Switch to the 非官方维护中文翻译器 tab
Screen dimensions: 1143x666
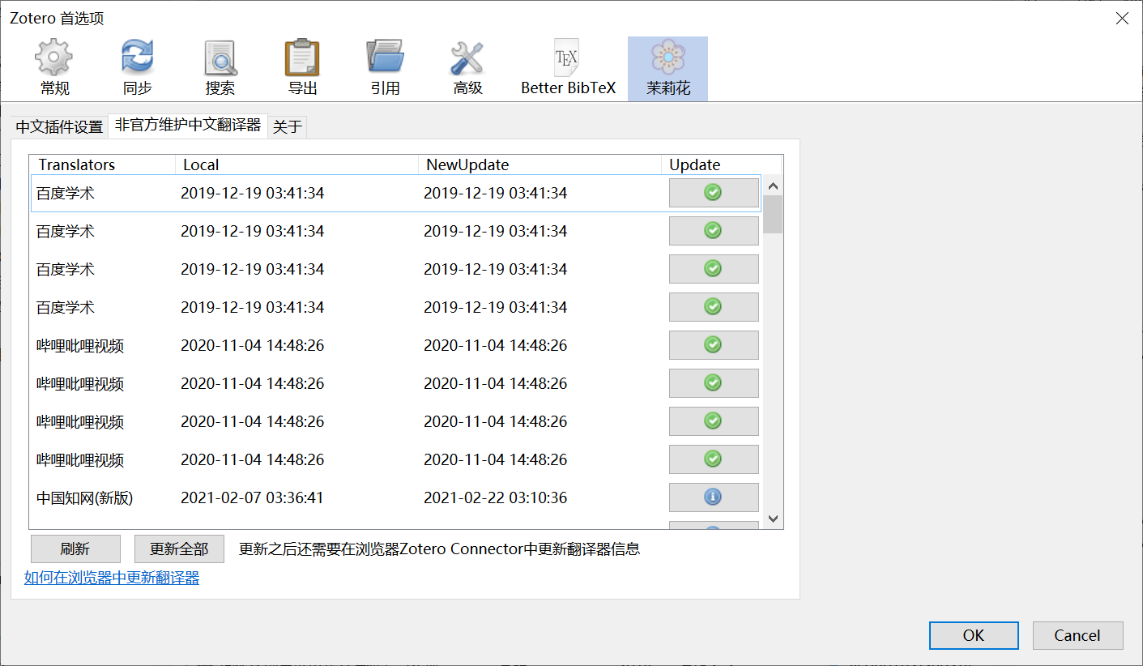(188, 126)
